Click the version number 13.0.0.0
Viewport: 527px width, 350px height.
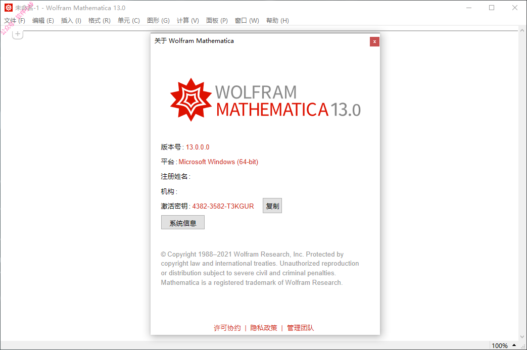point(198,147)
